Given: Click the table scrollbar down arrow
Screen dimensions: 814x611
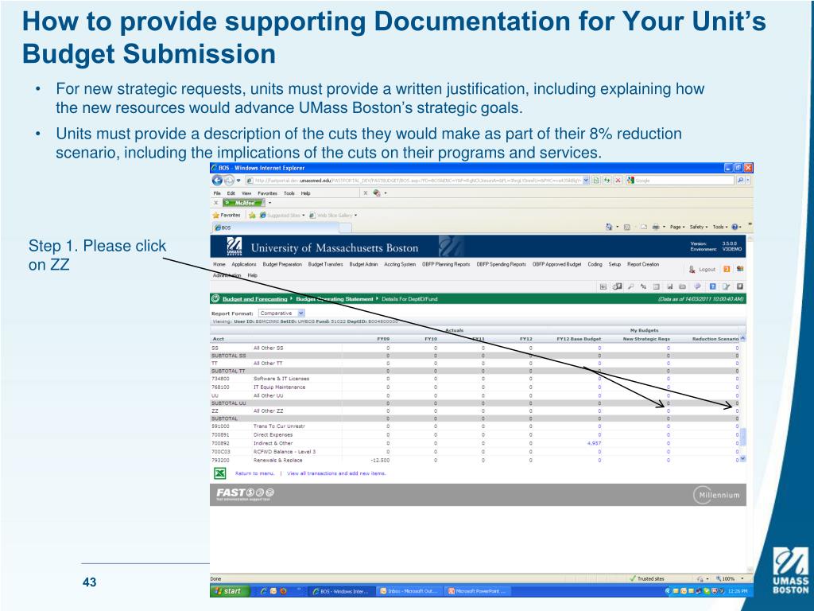Looking at the screenshot, I should point(743,459).
